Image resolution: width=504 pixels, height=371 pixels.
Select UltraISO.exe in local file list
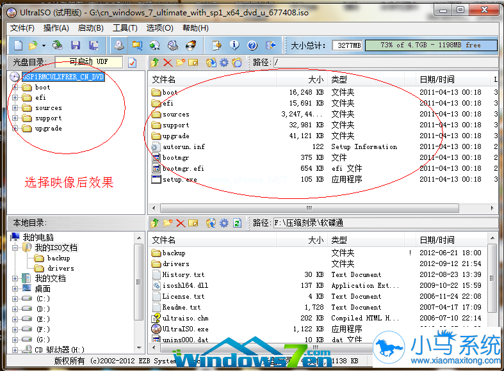pyautogui.click(x=186, y=329)
